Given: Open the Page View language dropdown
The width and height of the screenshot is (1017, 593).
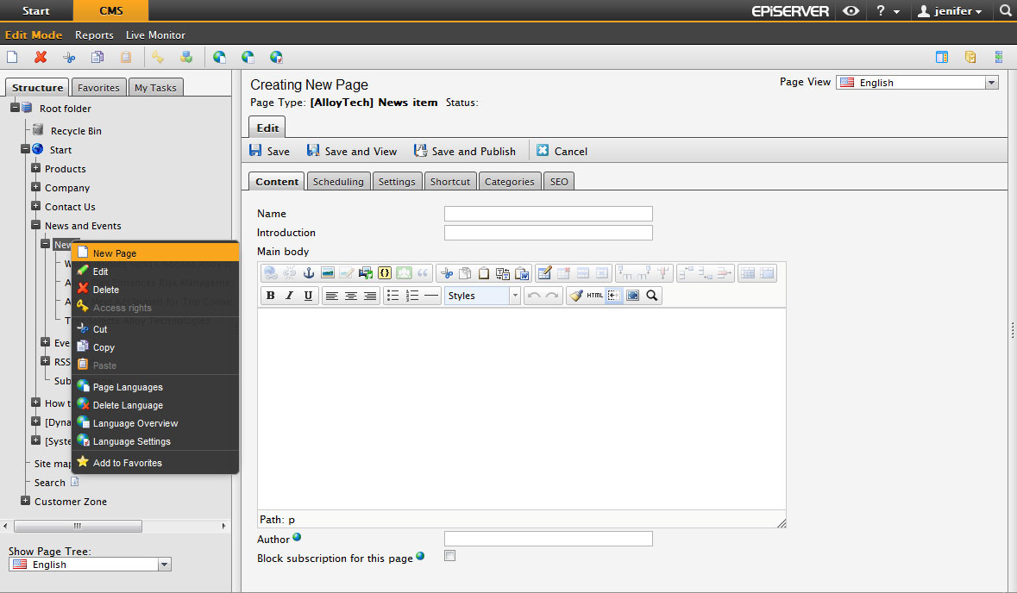Looking at the screenshot, I should pos(916,83).
